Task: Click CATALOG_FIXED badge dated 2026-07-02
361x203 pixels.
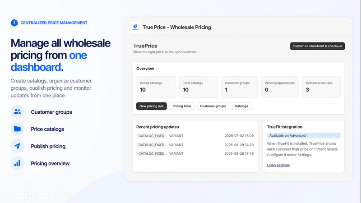Action: 151,136
